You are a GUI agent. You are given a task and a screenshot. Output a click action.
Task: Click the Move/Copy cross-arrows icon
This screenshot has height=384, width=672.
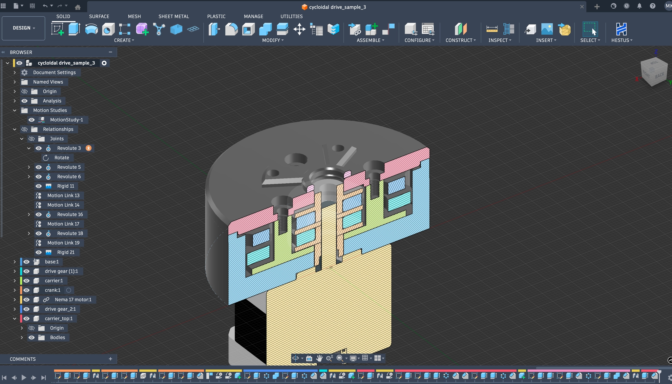point(299,29)
